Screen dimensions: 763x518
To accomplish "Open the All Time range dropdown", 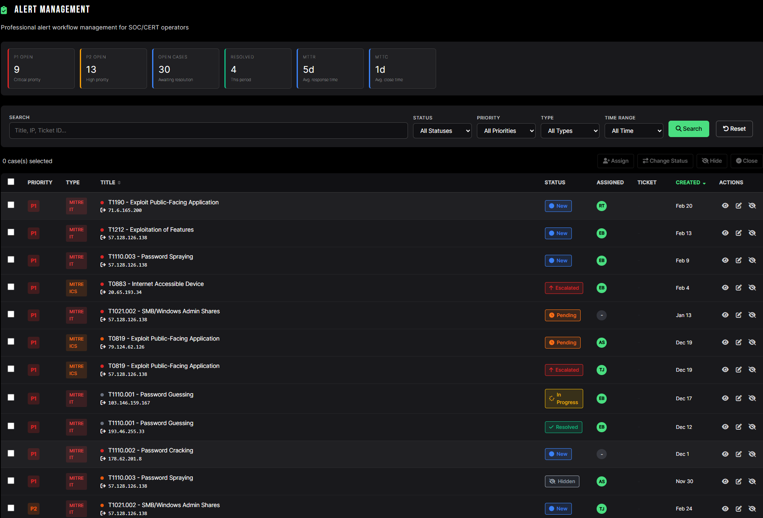I will pyautogui.click(x=634, y=131).
